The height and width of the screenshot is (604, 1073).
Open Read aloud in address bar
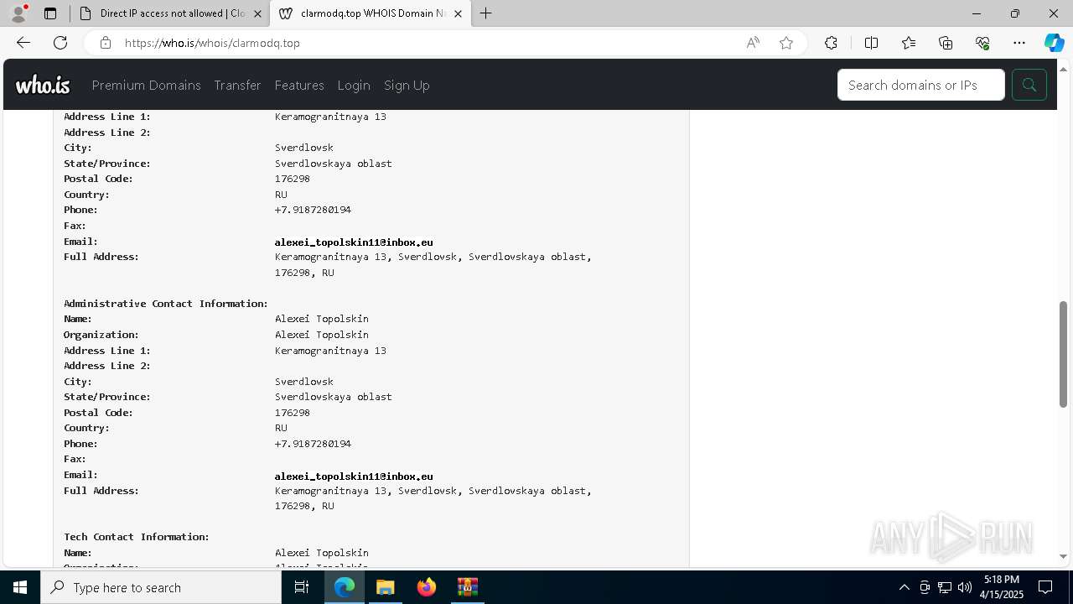coord(753,43)
